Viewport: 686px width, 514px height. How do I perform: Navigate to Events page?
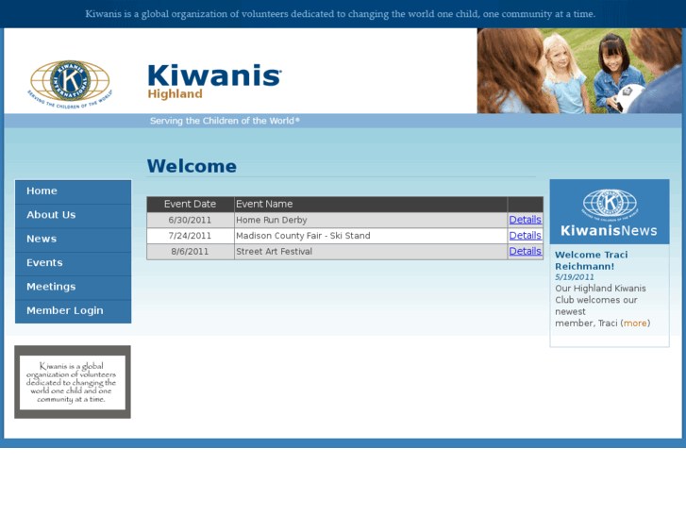(x=73, y=263)
